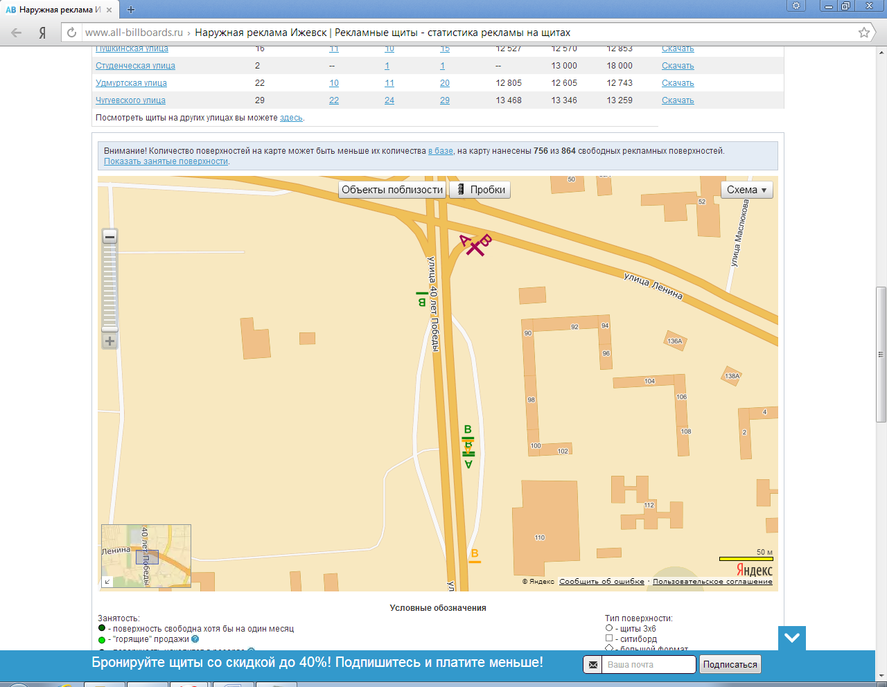Click Скачать in the Удмуртская улица row
Viewport: 887px width, 687px height.
coord(678,83)
